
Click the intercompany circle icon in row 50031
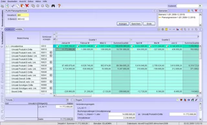click(x=51, y=69)
